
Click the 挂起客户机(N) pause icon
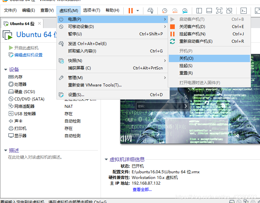point(172,34)
